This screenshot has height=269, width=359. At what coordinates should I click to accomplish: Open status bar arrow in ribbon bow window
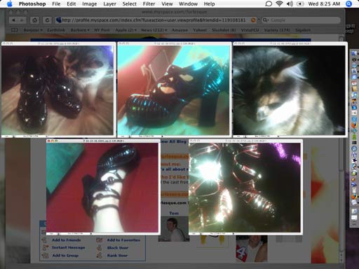coord(233,233)
